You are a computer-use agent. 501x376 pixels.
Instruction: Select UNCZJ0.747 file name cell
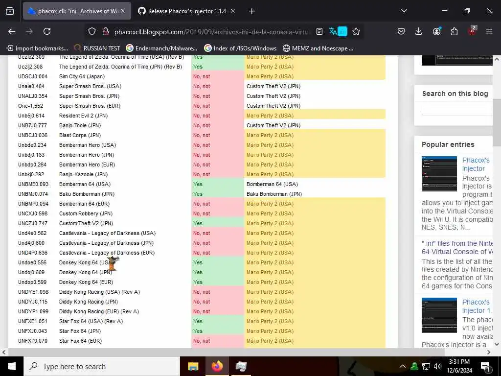[x=33, y=223]
